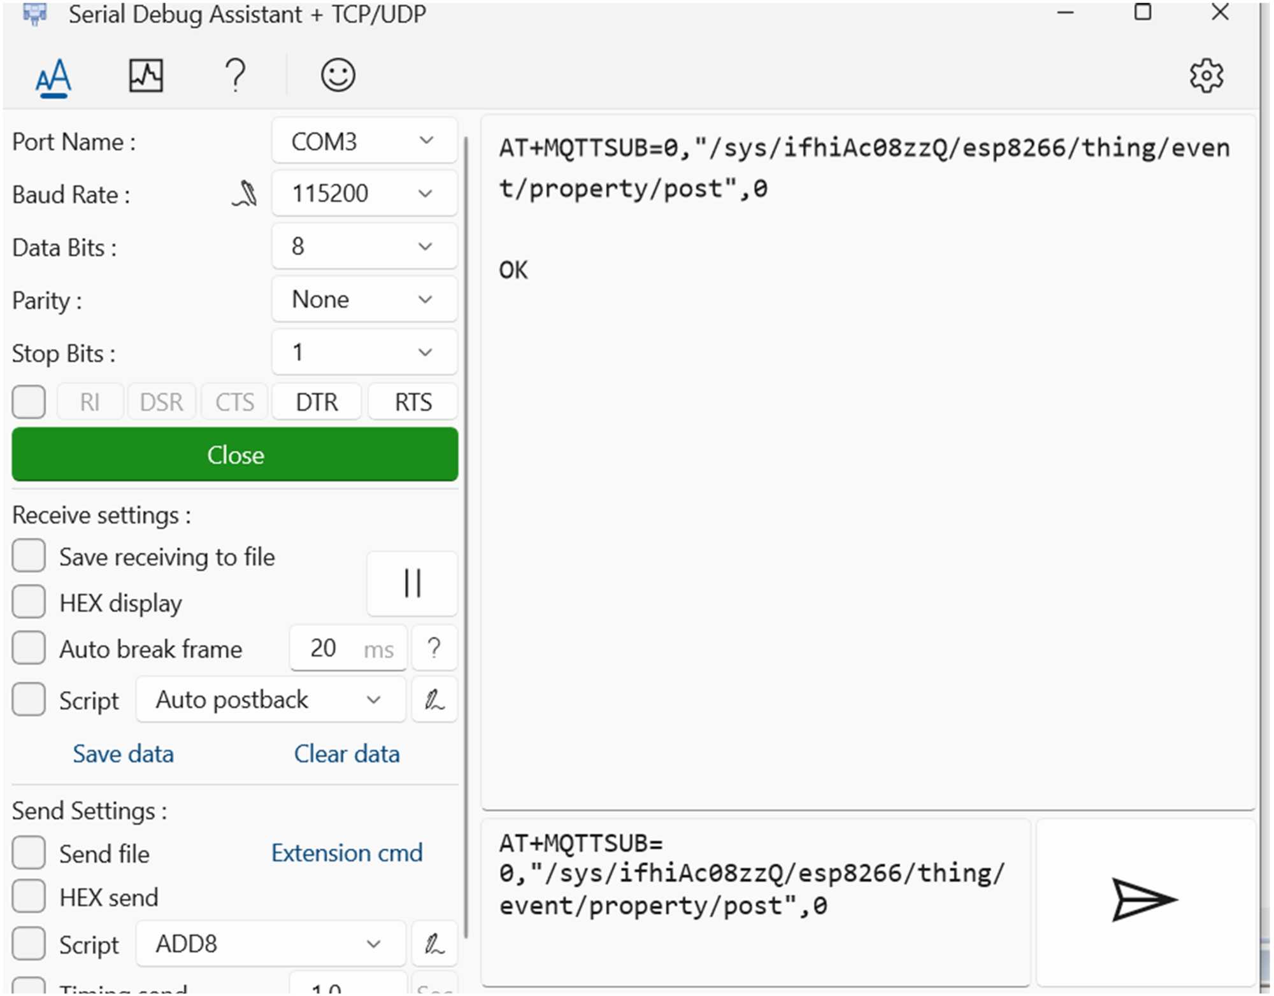Edit the ADD8 send script icon

point(434,944)
